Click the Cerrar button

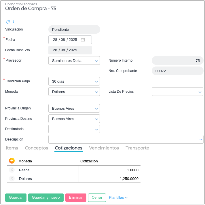[x=97, y=198]
